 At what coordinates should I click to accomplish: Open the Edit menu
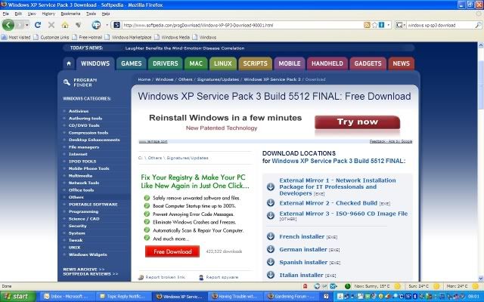coord(18,14)
